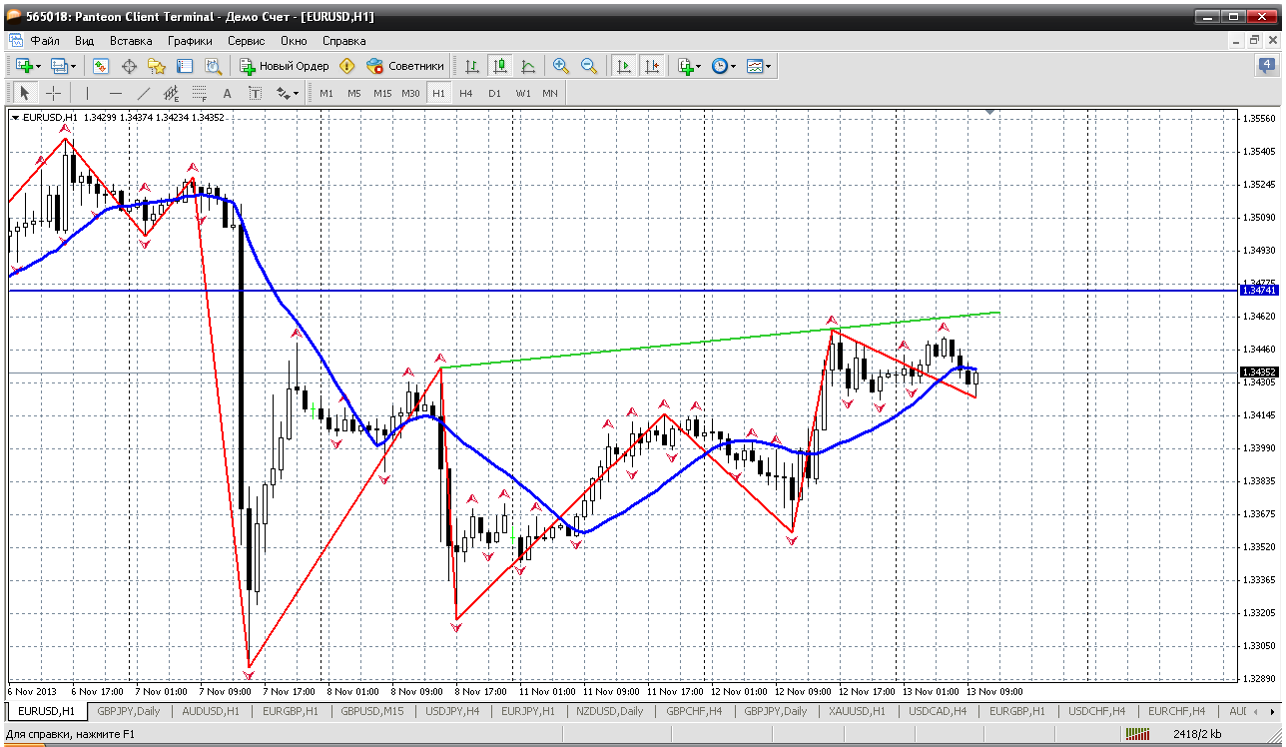This screenshot has width=1286, height=747.
Task: Switch to GBPUSD,M15 chart tab
Action: (372, 711)
